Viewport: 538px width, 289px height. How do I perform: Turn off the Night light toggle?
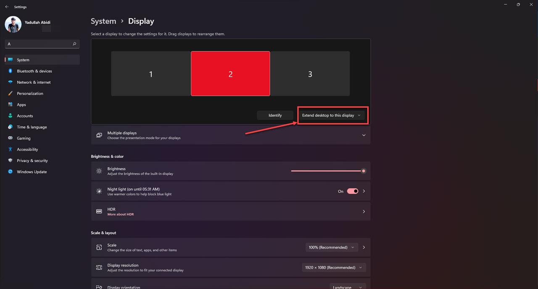(x=353, y=191)
